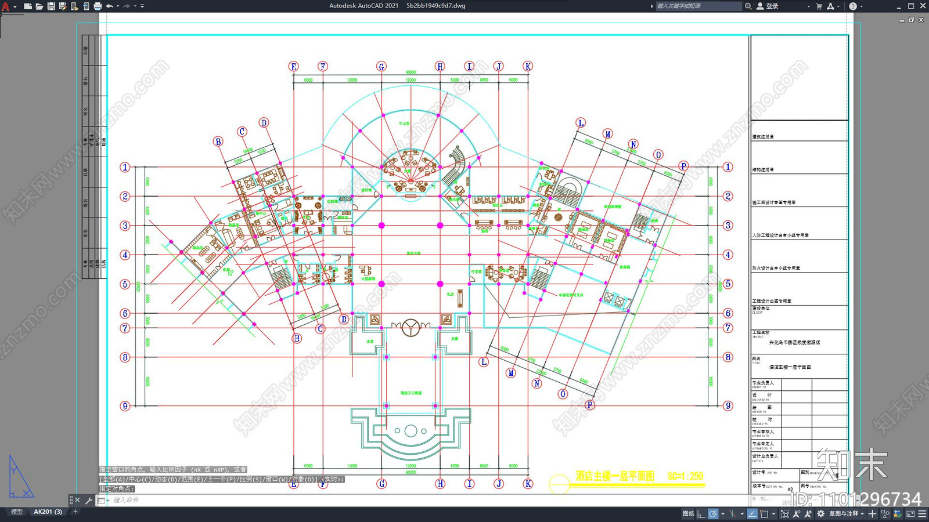Image resolution: width=929 pixels, height=522 pixels.
Task: Switch to the 模型 model tab
Action: point(17,512)
